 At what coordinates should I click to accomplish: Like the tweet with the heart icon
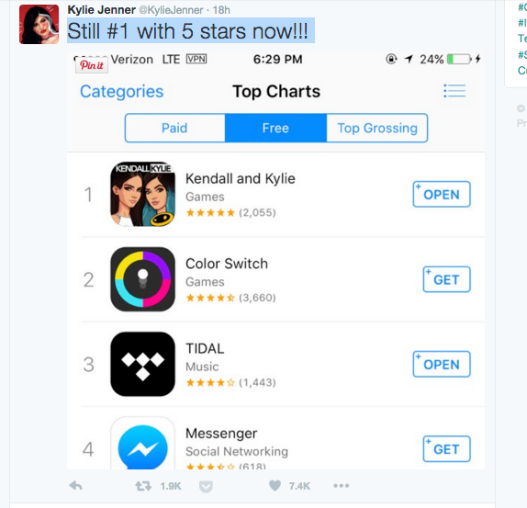[275, 485]
